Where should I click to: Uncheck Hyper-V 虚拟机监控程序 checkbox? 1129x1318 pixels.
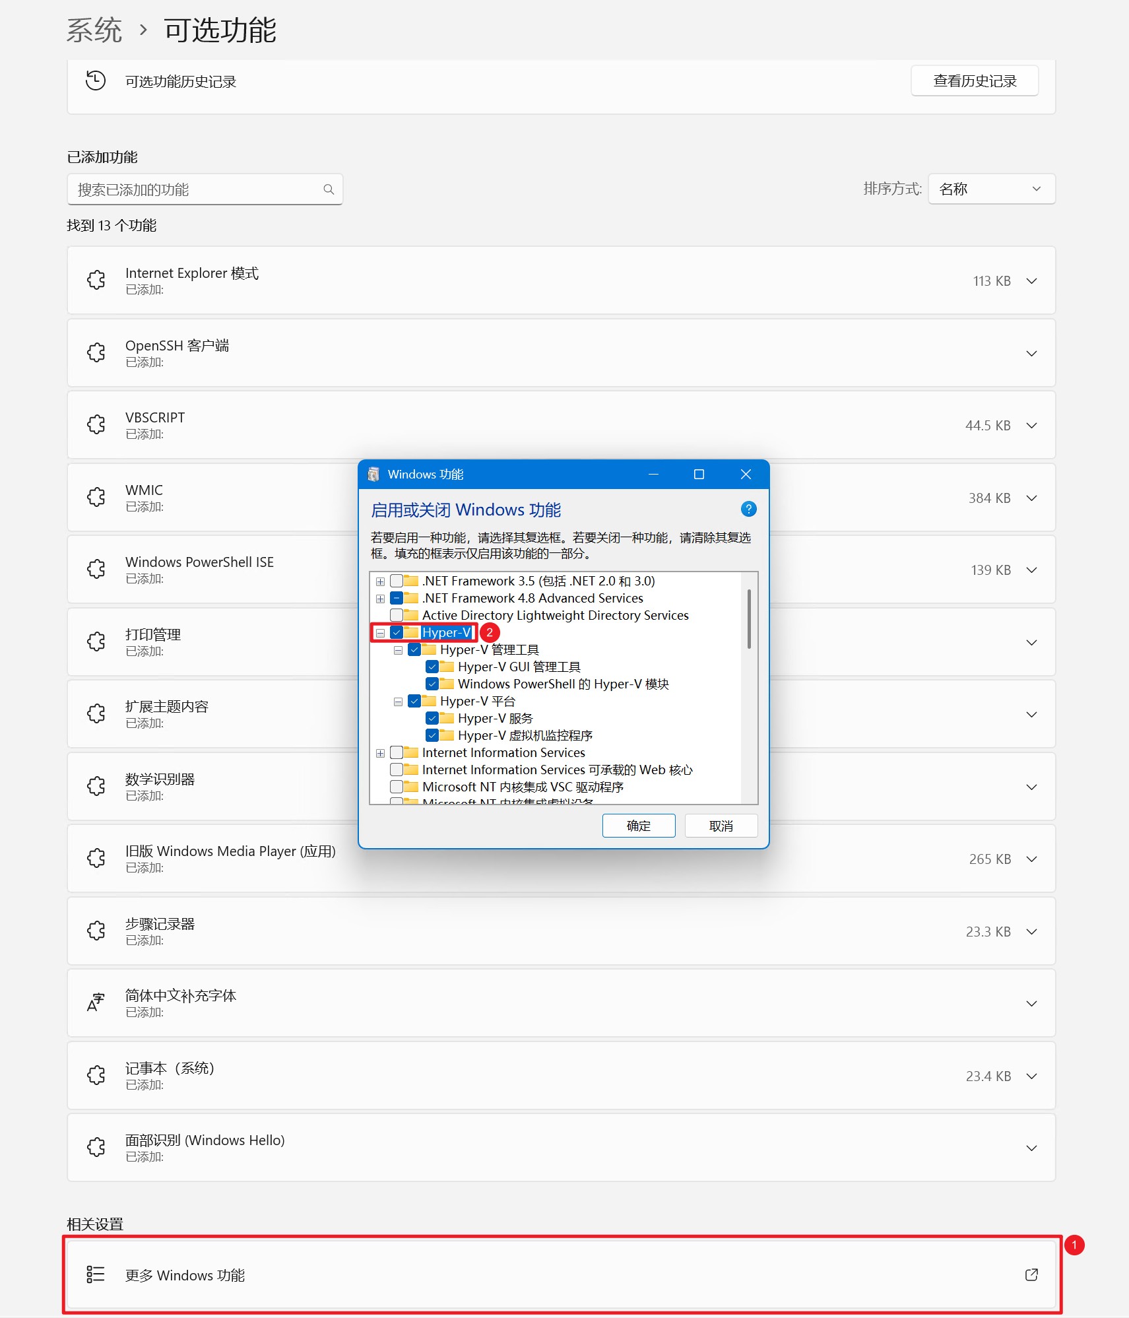coord(432,735)
